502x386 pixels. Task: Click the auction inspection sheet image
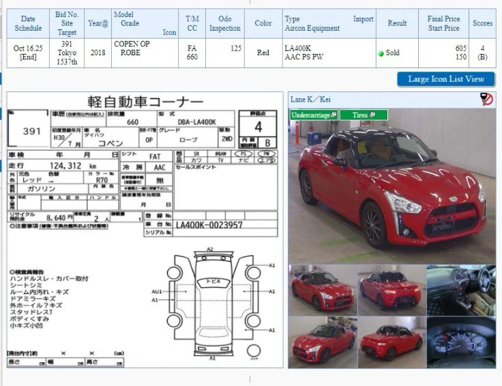(145, 230)
